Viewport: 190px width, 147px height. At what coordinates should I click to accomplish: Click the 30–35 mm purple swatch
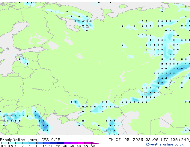[x=67, y=143]
